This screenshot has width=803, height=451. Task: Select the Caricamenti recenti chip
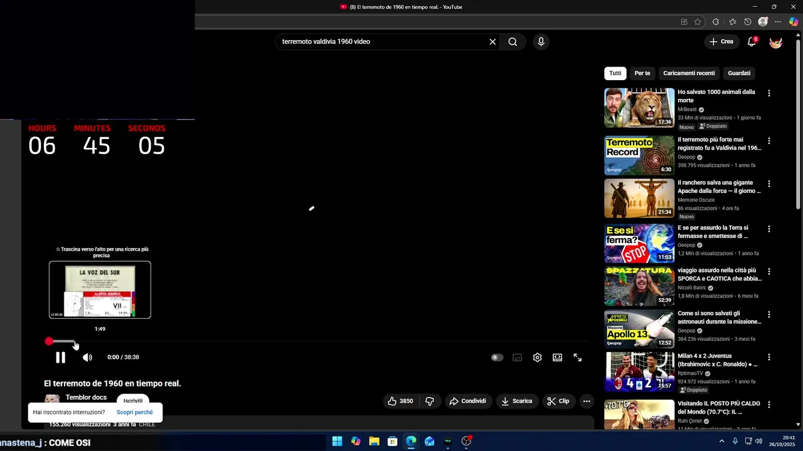pyautogui.click(x=689, y=73)
